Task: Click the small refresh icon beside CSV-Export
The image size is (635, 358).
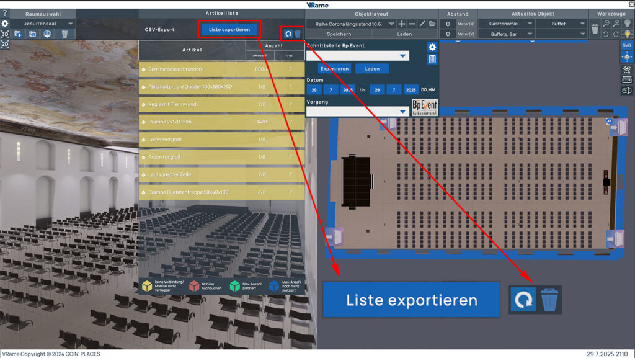Action: [288, 34]
